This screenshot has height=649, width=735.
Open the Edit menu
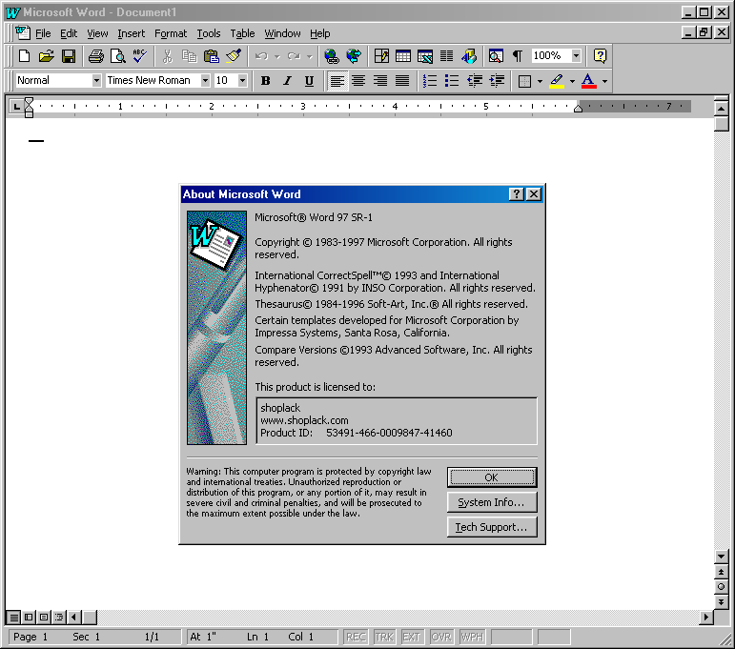click(69, 33)
